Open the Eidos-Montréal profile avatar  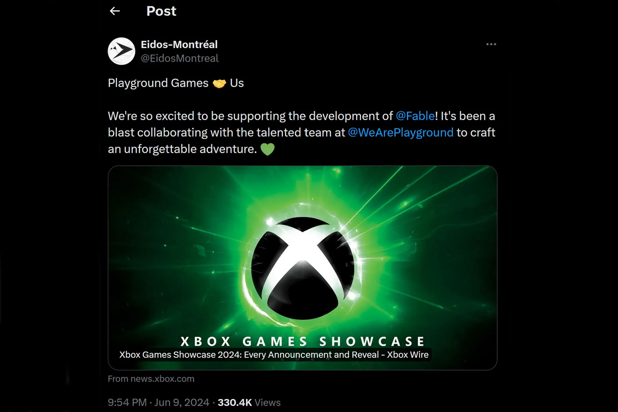click(x=122, y=51)
